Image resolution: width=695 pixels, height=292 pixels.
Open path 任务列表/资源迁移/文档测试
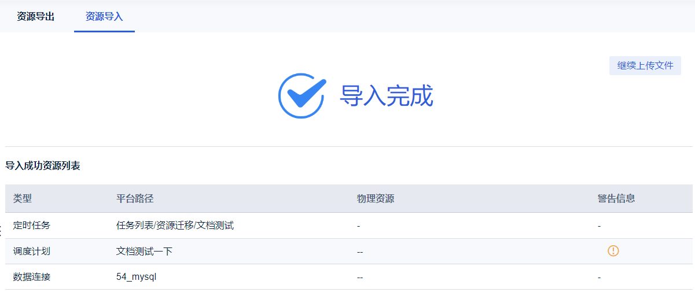tap(175, 226)
